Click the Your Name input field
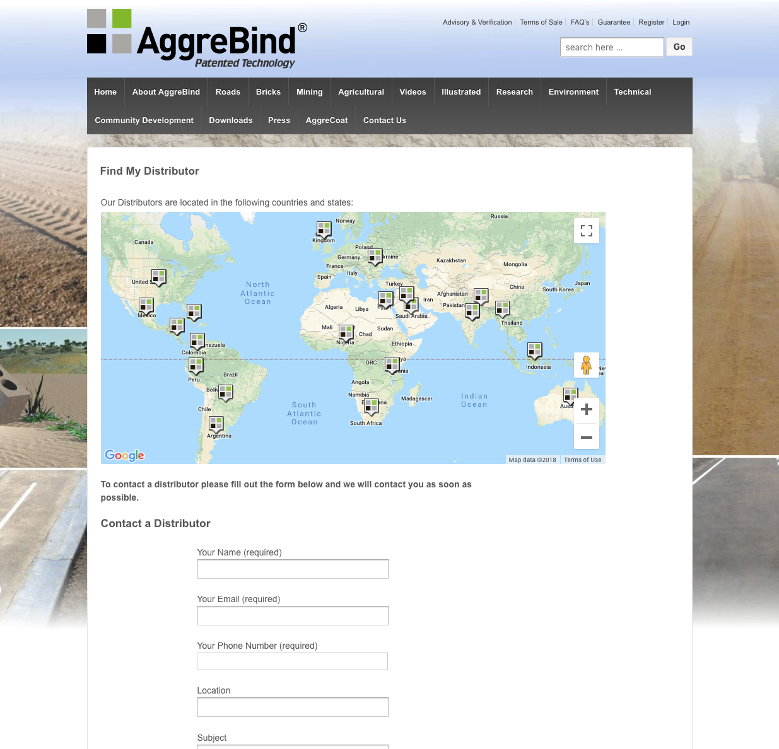This screenshot has width=779, height=749. (x=293, y=569)
